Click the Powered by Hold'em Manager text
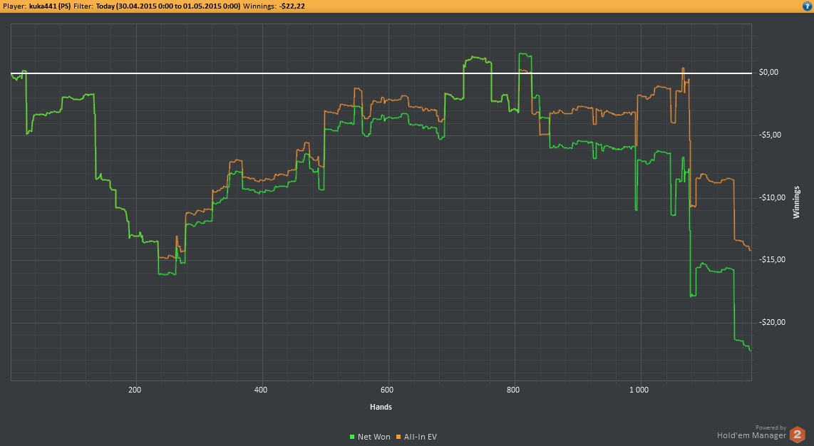The image size is (814, 446). [751, 432]
